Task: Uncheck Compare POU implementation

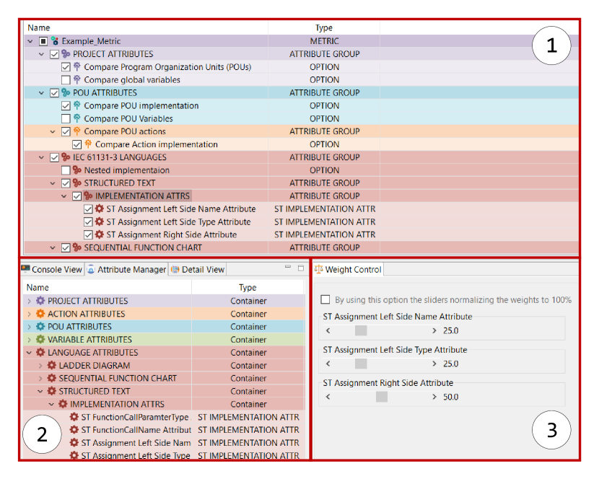Action: click(66, 105)
